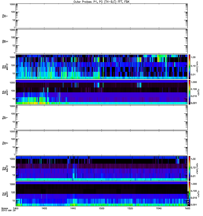Click the empty thc fff 2 panel

pyautogui.click(x=102, y=143)
